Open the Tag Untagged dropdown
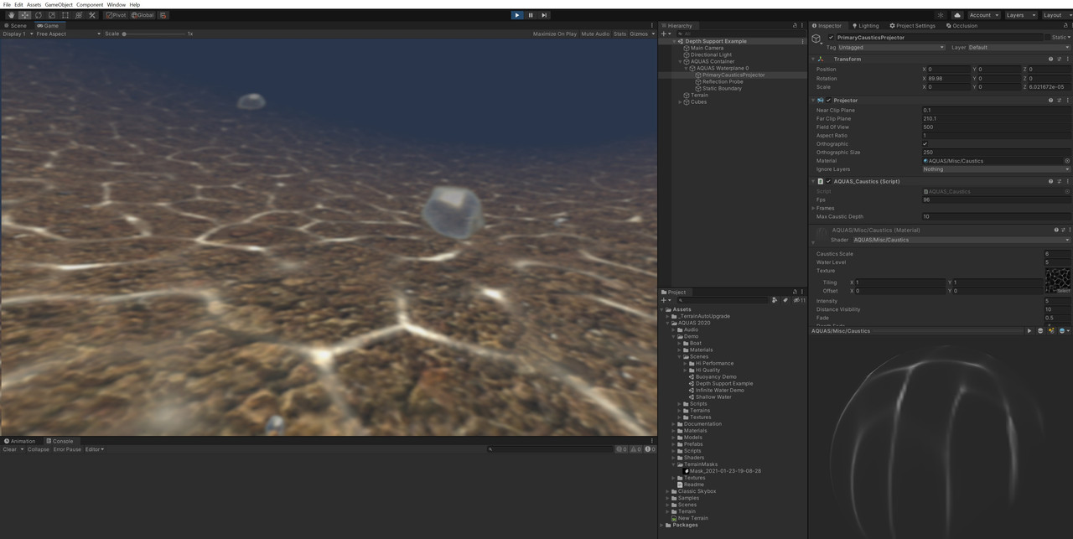 pyautogui.click(x=892, y=48)
